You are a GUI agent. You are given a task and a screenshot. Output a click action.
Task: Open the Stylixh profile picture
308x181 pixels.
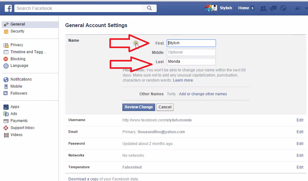tap(211, 8)
